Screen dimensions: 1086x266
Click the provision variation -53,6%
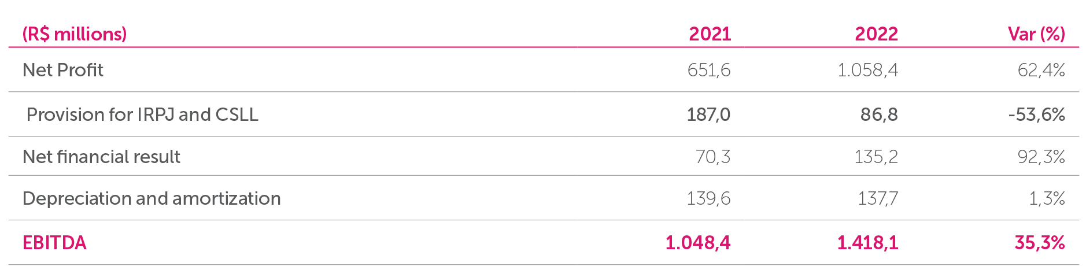pos(1036,114)
